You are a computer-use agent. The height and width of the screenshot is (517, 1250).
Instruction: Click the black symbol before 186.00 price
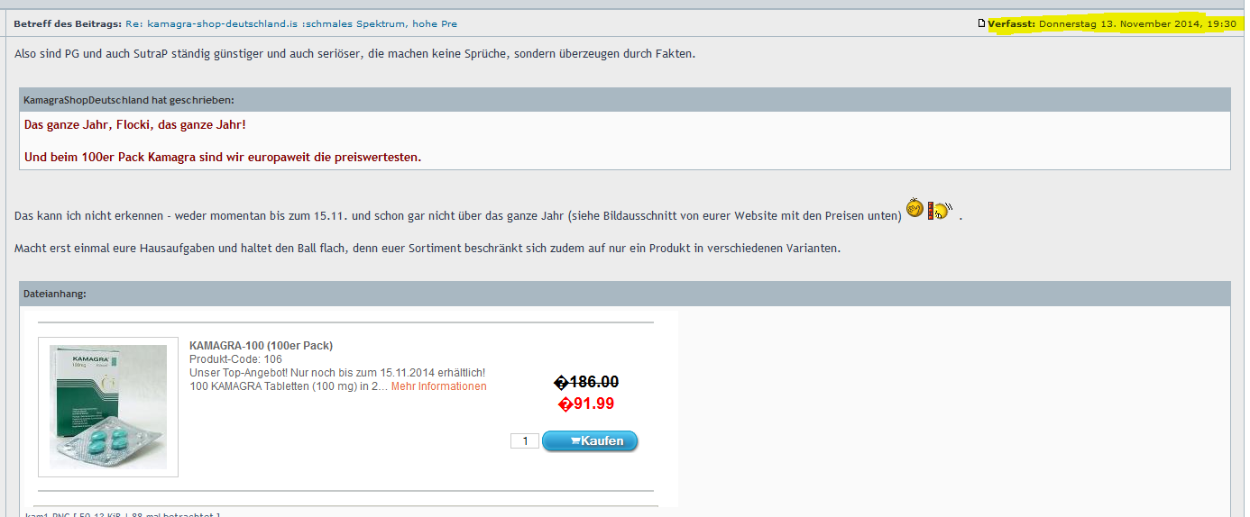coord(560,383)
